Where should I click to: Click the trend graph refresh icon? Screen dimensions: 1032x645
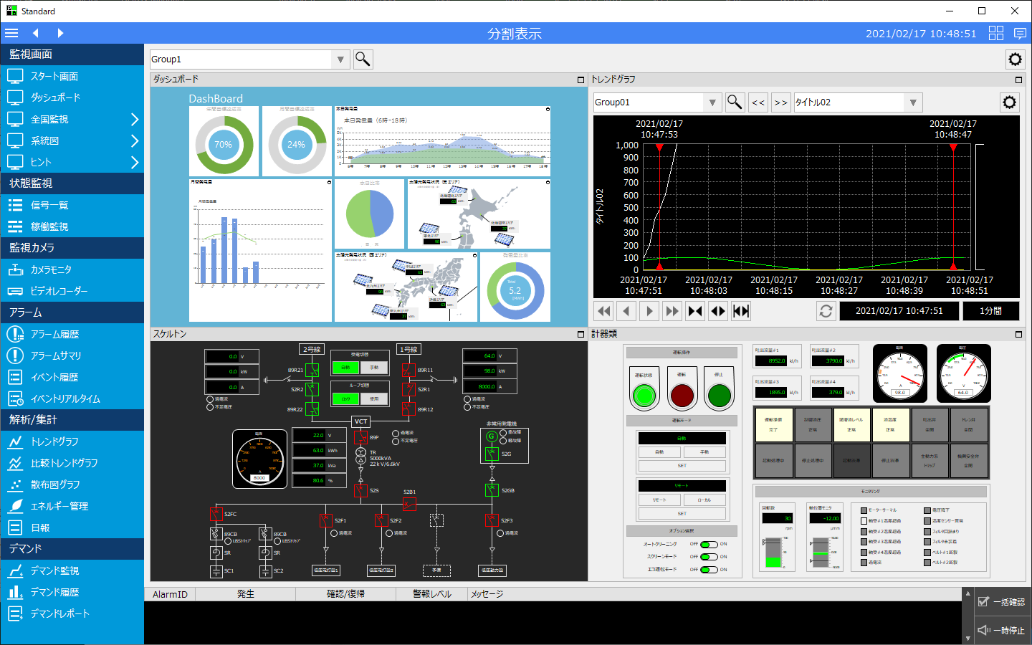826,311
